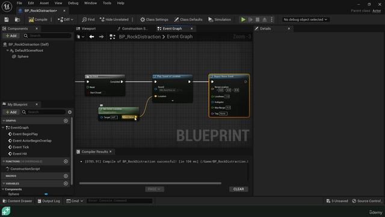Select Event Hit in My Blueprint
Viewport: 385px width, 217px height.
[x=20, y=154]
